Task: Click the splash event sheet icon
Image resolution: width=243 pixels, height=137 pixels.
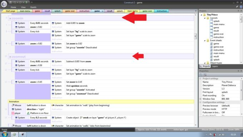Action: pyautogui.click(x=211, y=60)
